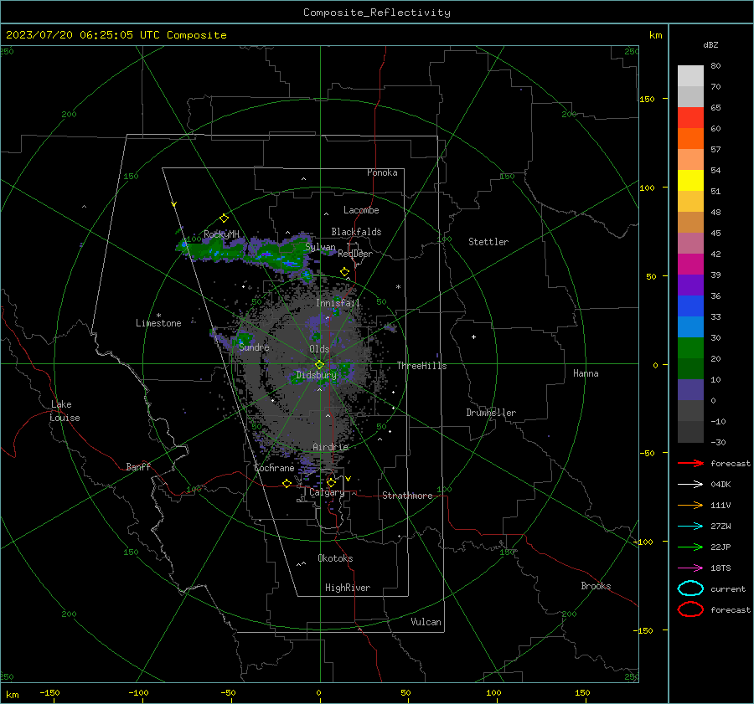
Task: Click the Airdrie label on the map
Action: pos(330,447)
